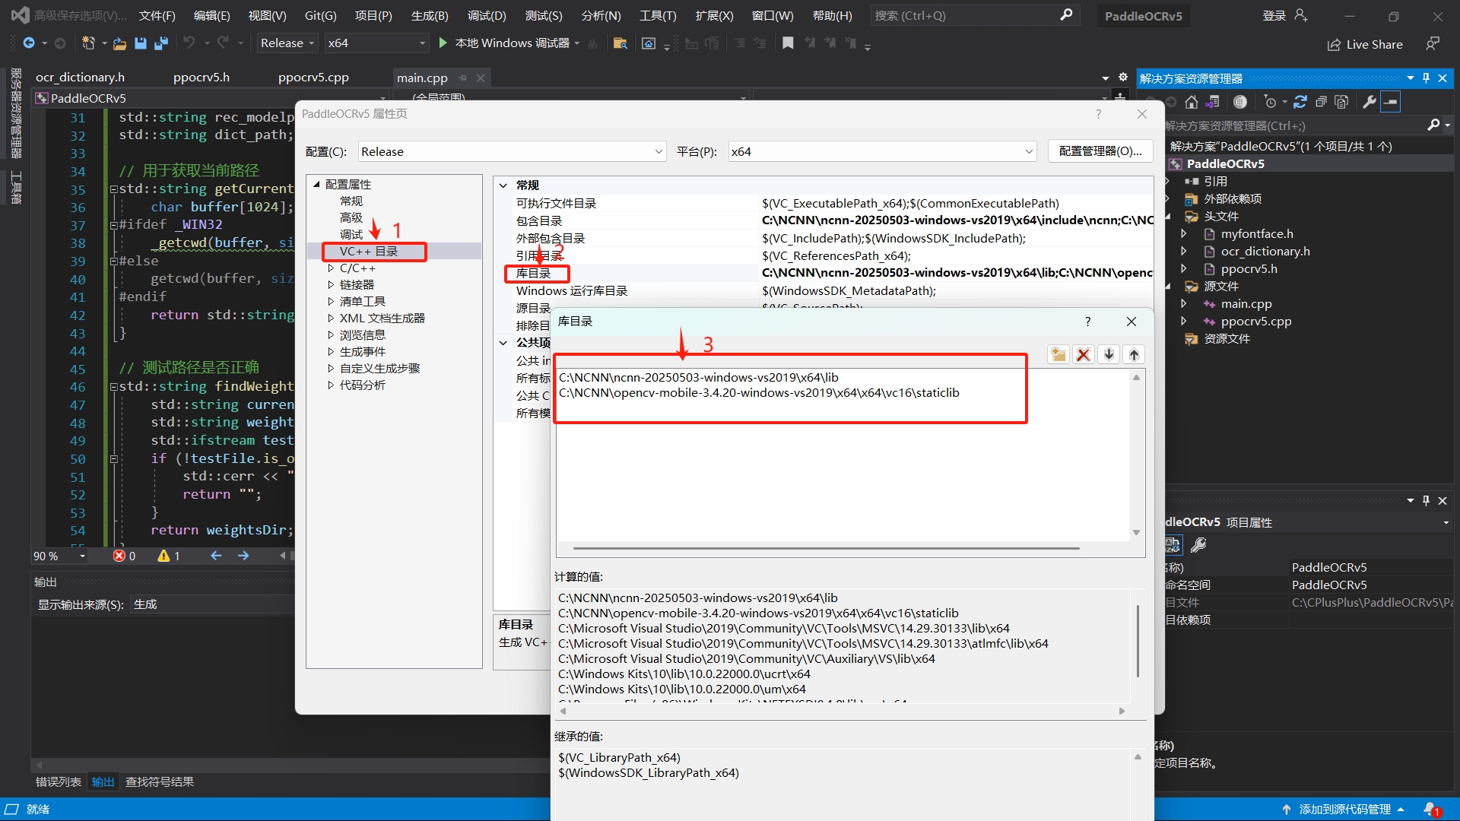Click the 计算的值 vertical scrollbar

click(x=1138, y=642)
